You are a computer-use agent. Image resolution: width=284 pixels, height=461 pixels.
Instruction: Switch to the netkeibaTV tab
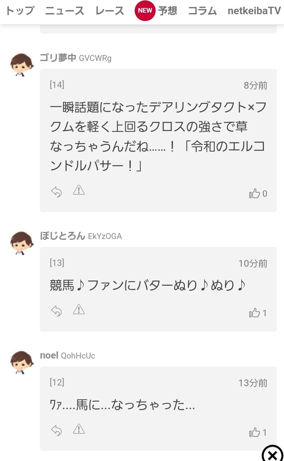click(254, 11)
